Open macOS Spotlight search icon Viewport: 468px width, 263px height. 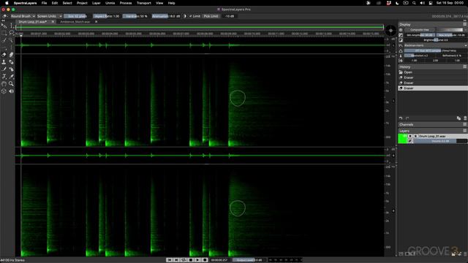tap(414, 3)
